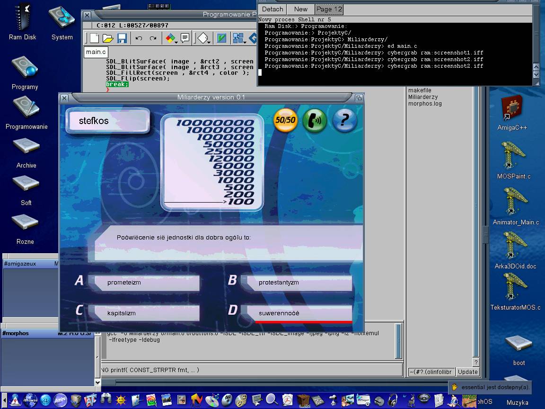The height and width of the screenshot is (409, 545).
Task: Select the AmigaC++ desktop icon
Action: coord(512,113)
